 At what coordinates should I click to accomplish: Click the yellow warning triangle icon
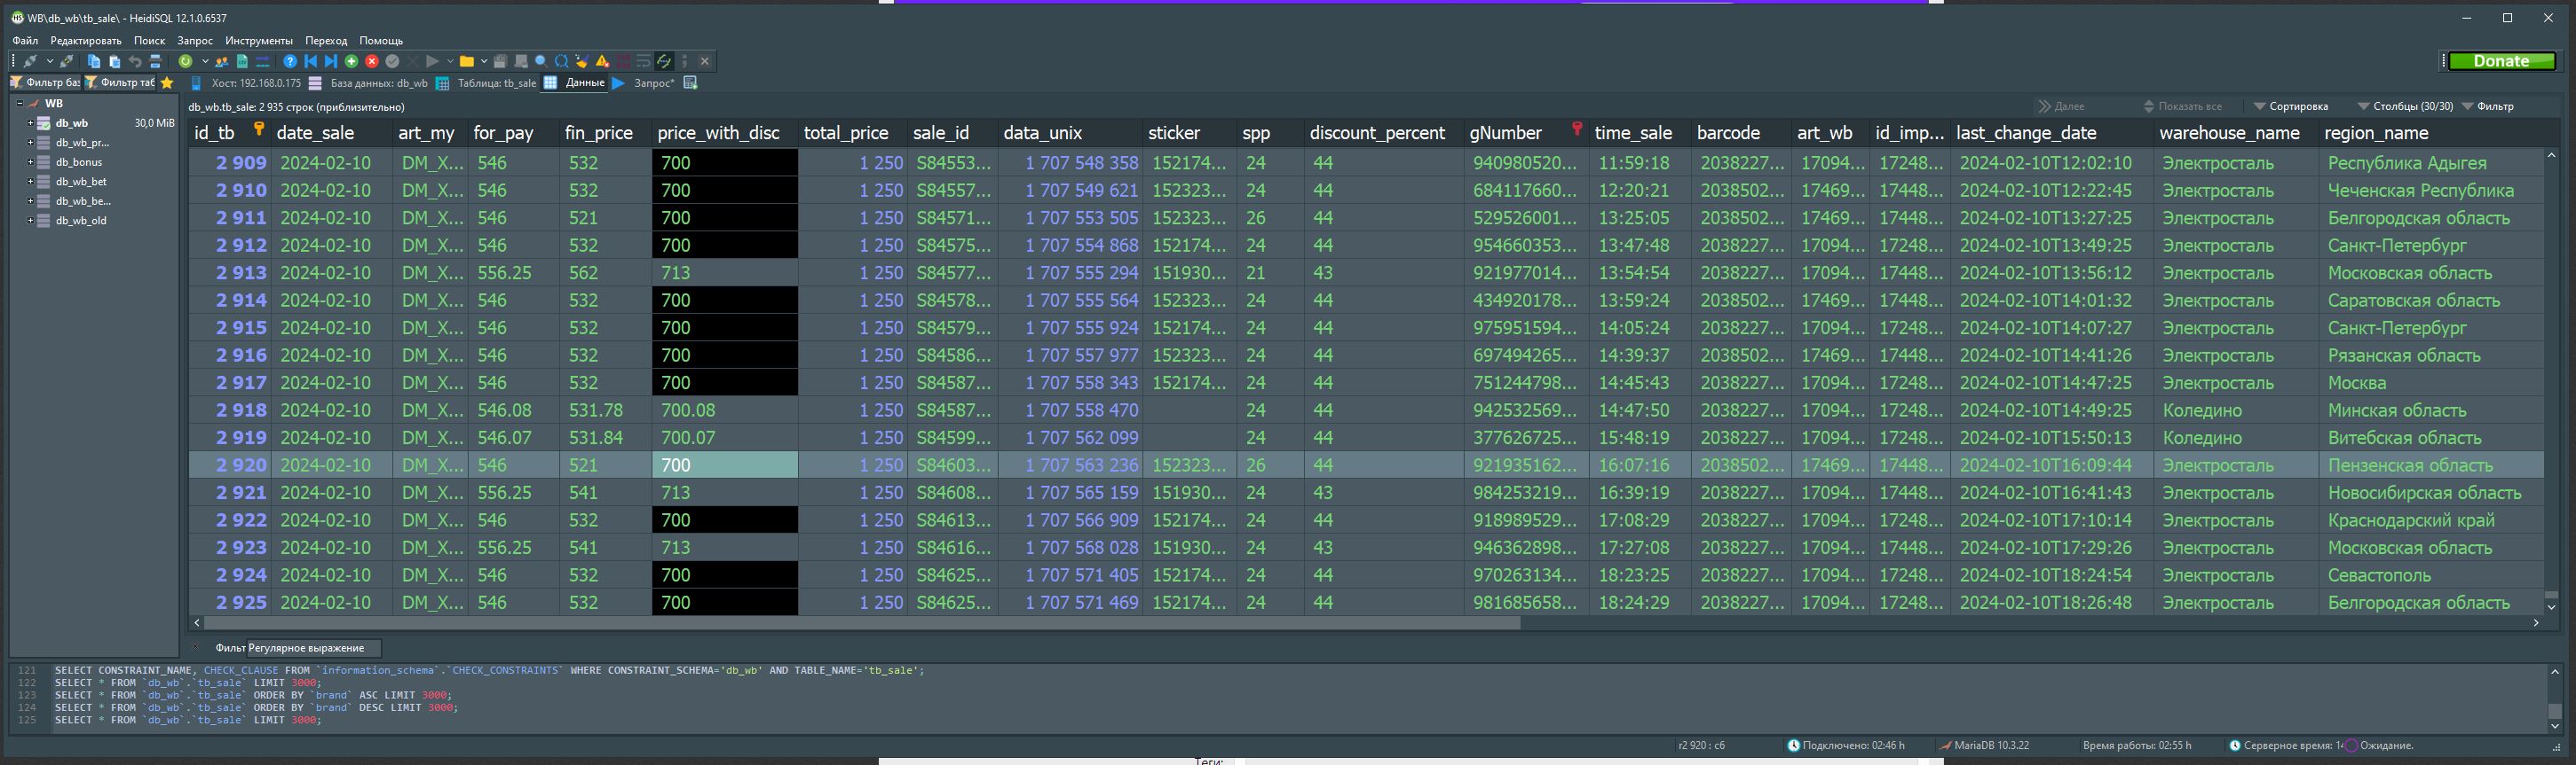point(602,61)
